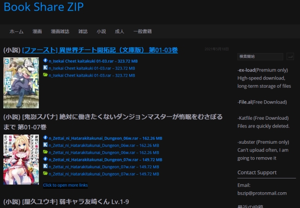300x208 pixels.
Task: Focus the 検索開始 search field
Action: (260, 56)
